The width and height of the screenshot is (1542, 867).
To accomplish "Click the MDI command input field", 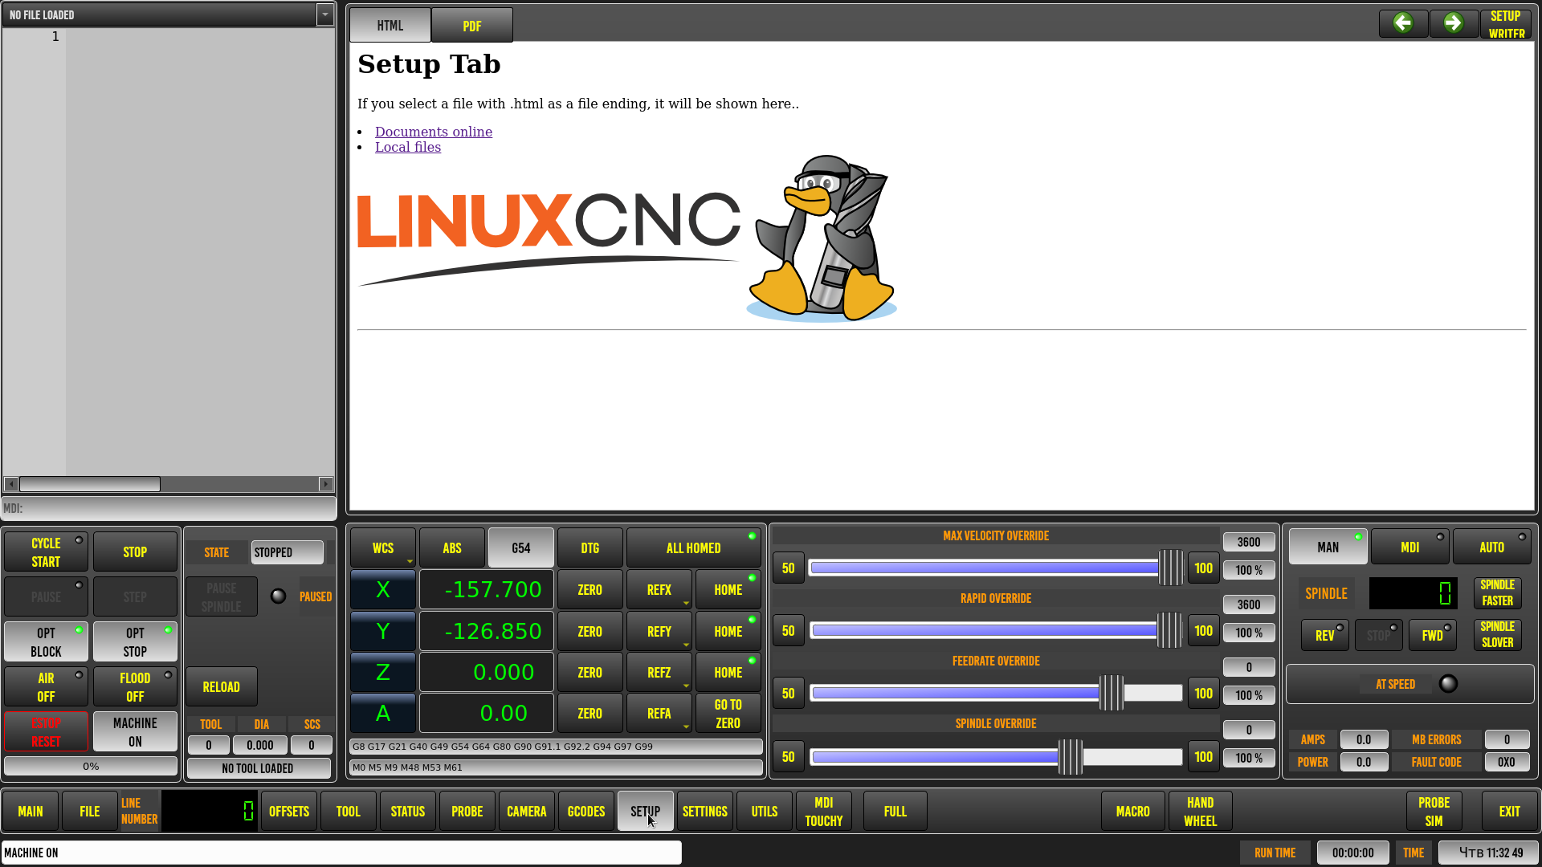I will (169, 508).
